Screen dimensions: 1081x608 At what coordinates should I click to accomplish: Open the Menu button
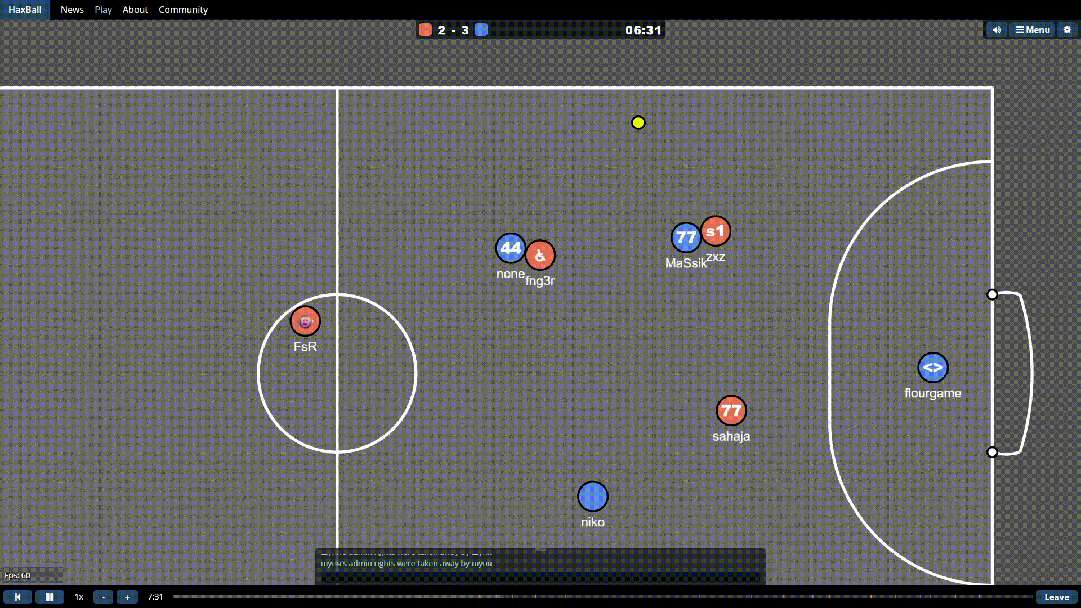(x=1033, y=30)
